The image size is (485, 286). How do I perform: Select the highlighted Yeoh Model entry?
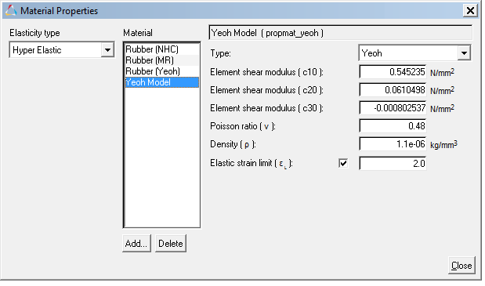point(161,82)
